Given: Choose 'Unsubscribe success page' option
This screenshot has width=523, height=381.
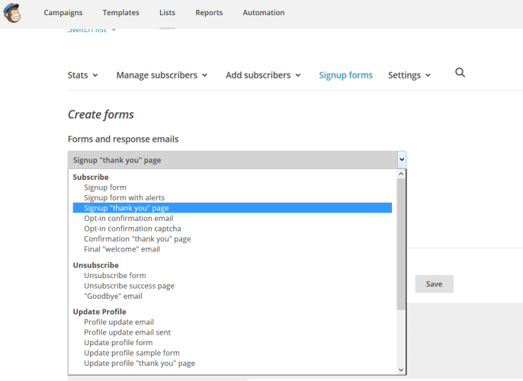Looking at the screenshot, I should pyautogui.click(x=129, y=286).
